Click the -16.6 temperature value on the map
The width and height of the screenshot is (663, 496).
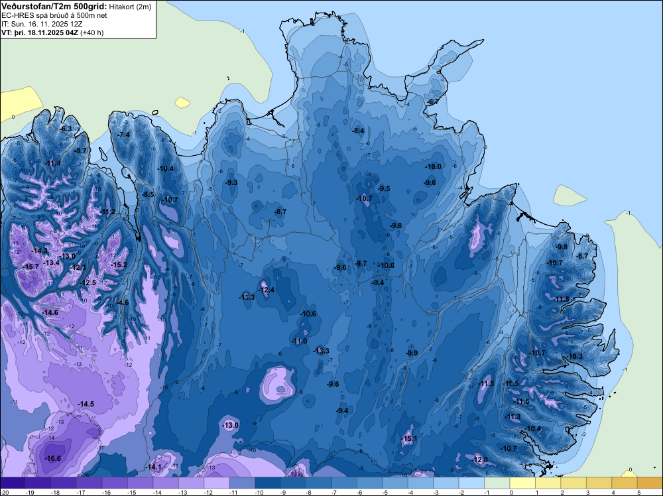[x=53, y=458]
